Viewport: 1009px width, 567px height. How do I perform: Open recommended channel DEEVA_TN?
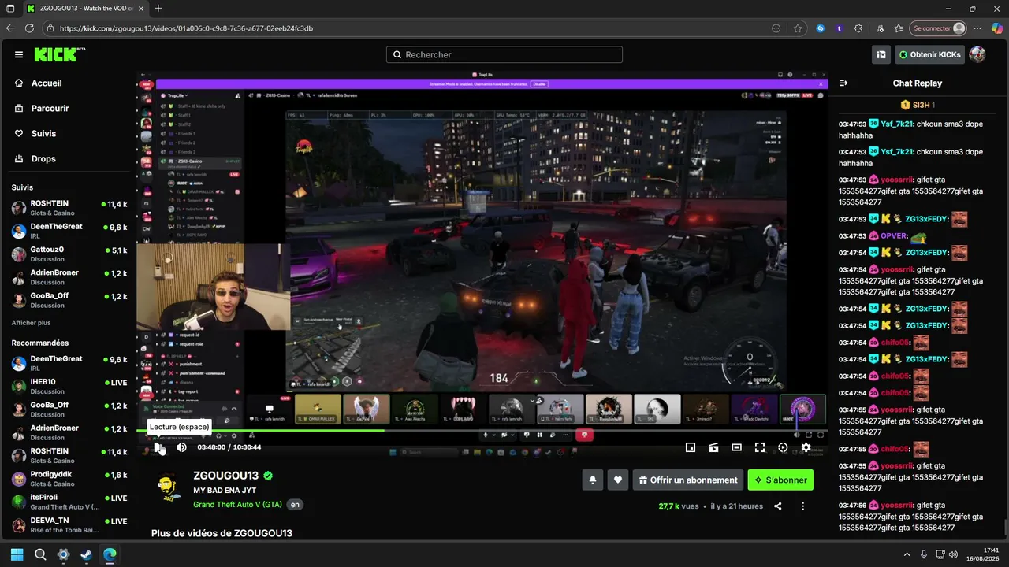69,524
